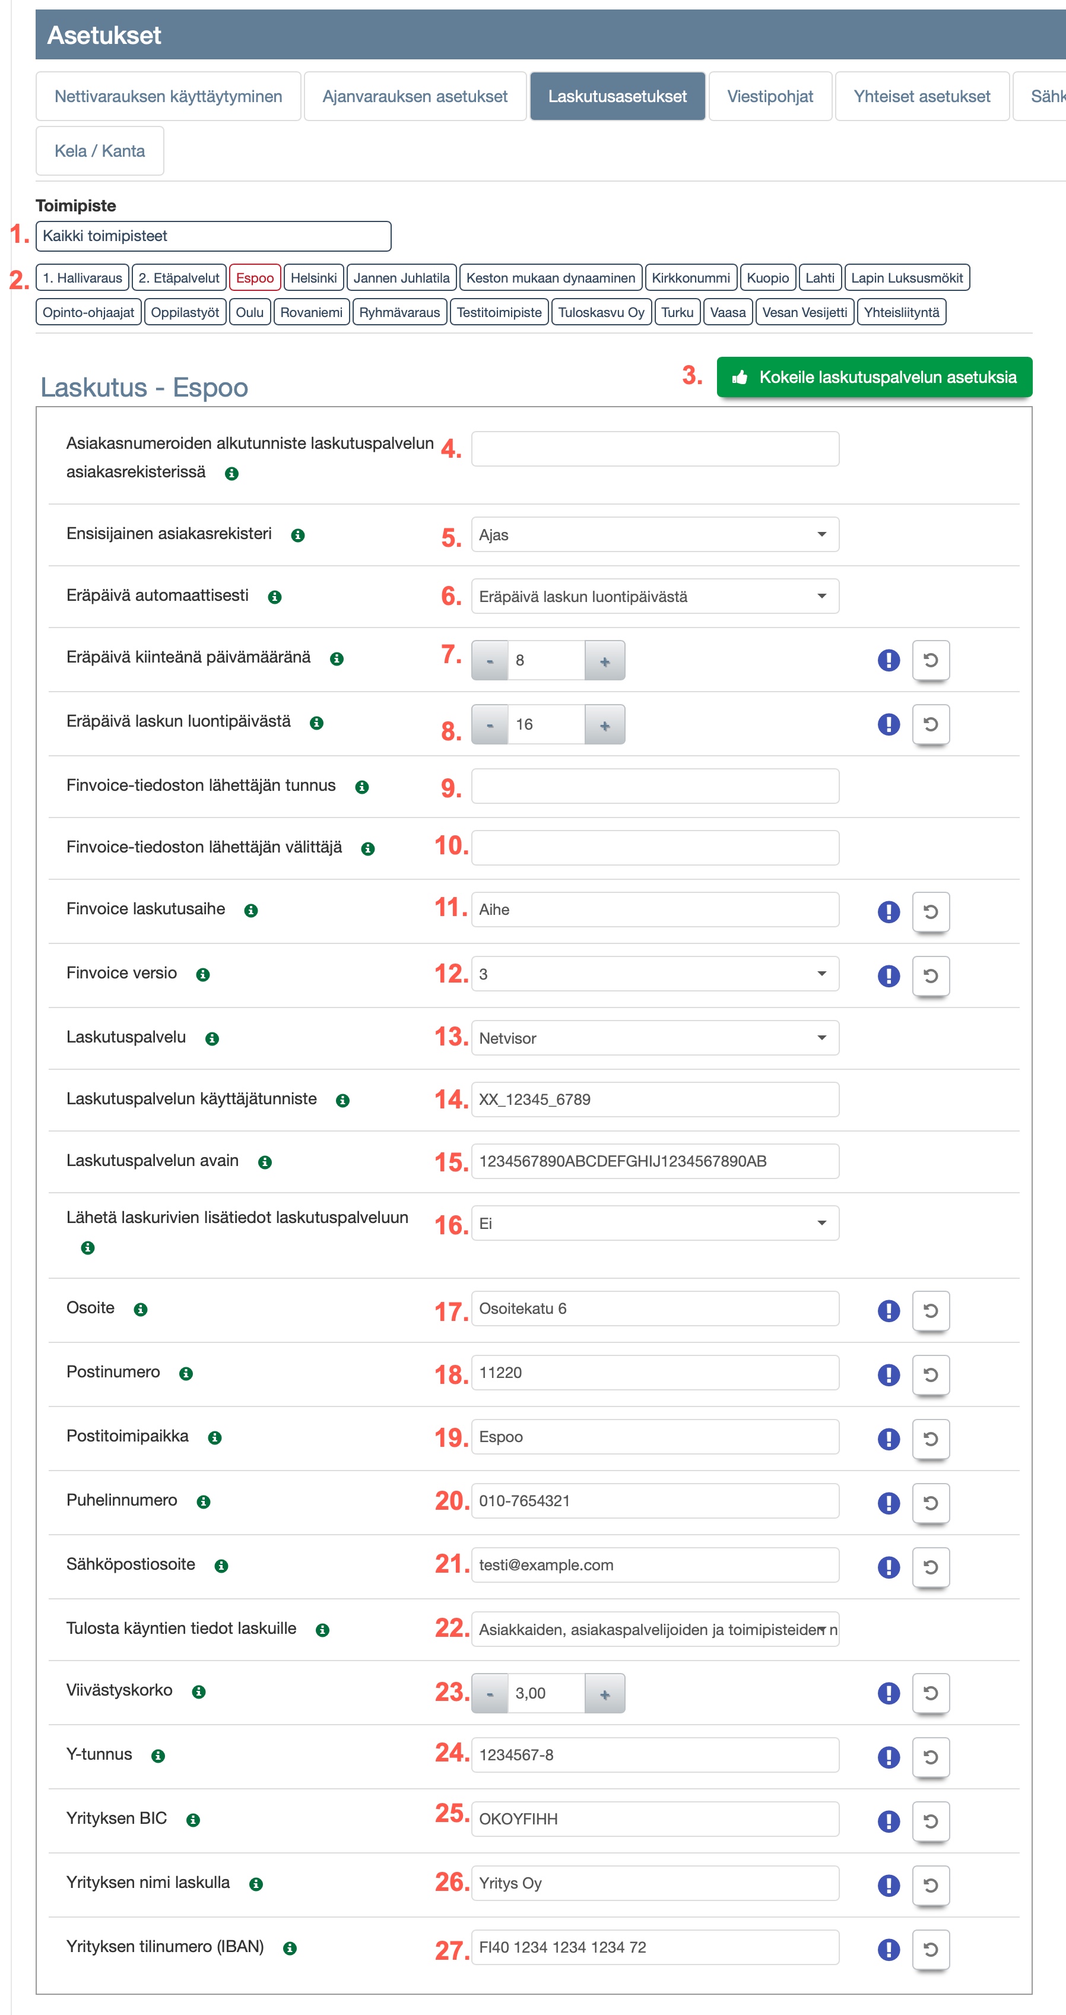Viewport: 1066px width, 2015px height.
Task: Choose the Rovaniemi location toggle
Action: [311, 312]
